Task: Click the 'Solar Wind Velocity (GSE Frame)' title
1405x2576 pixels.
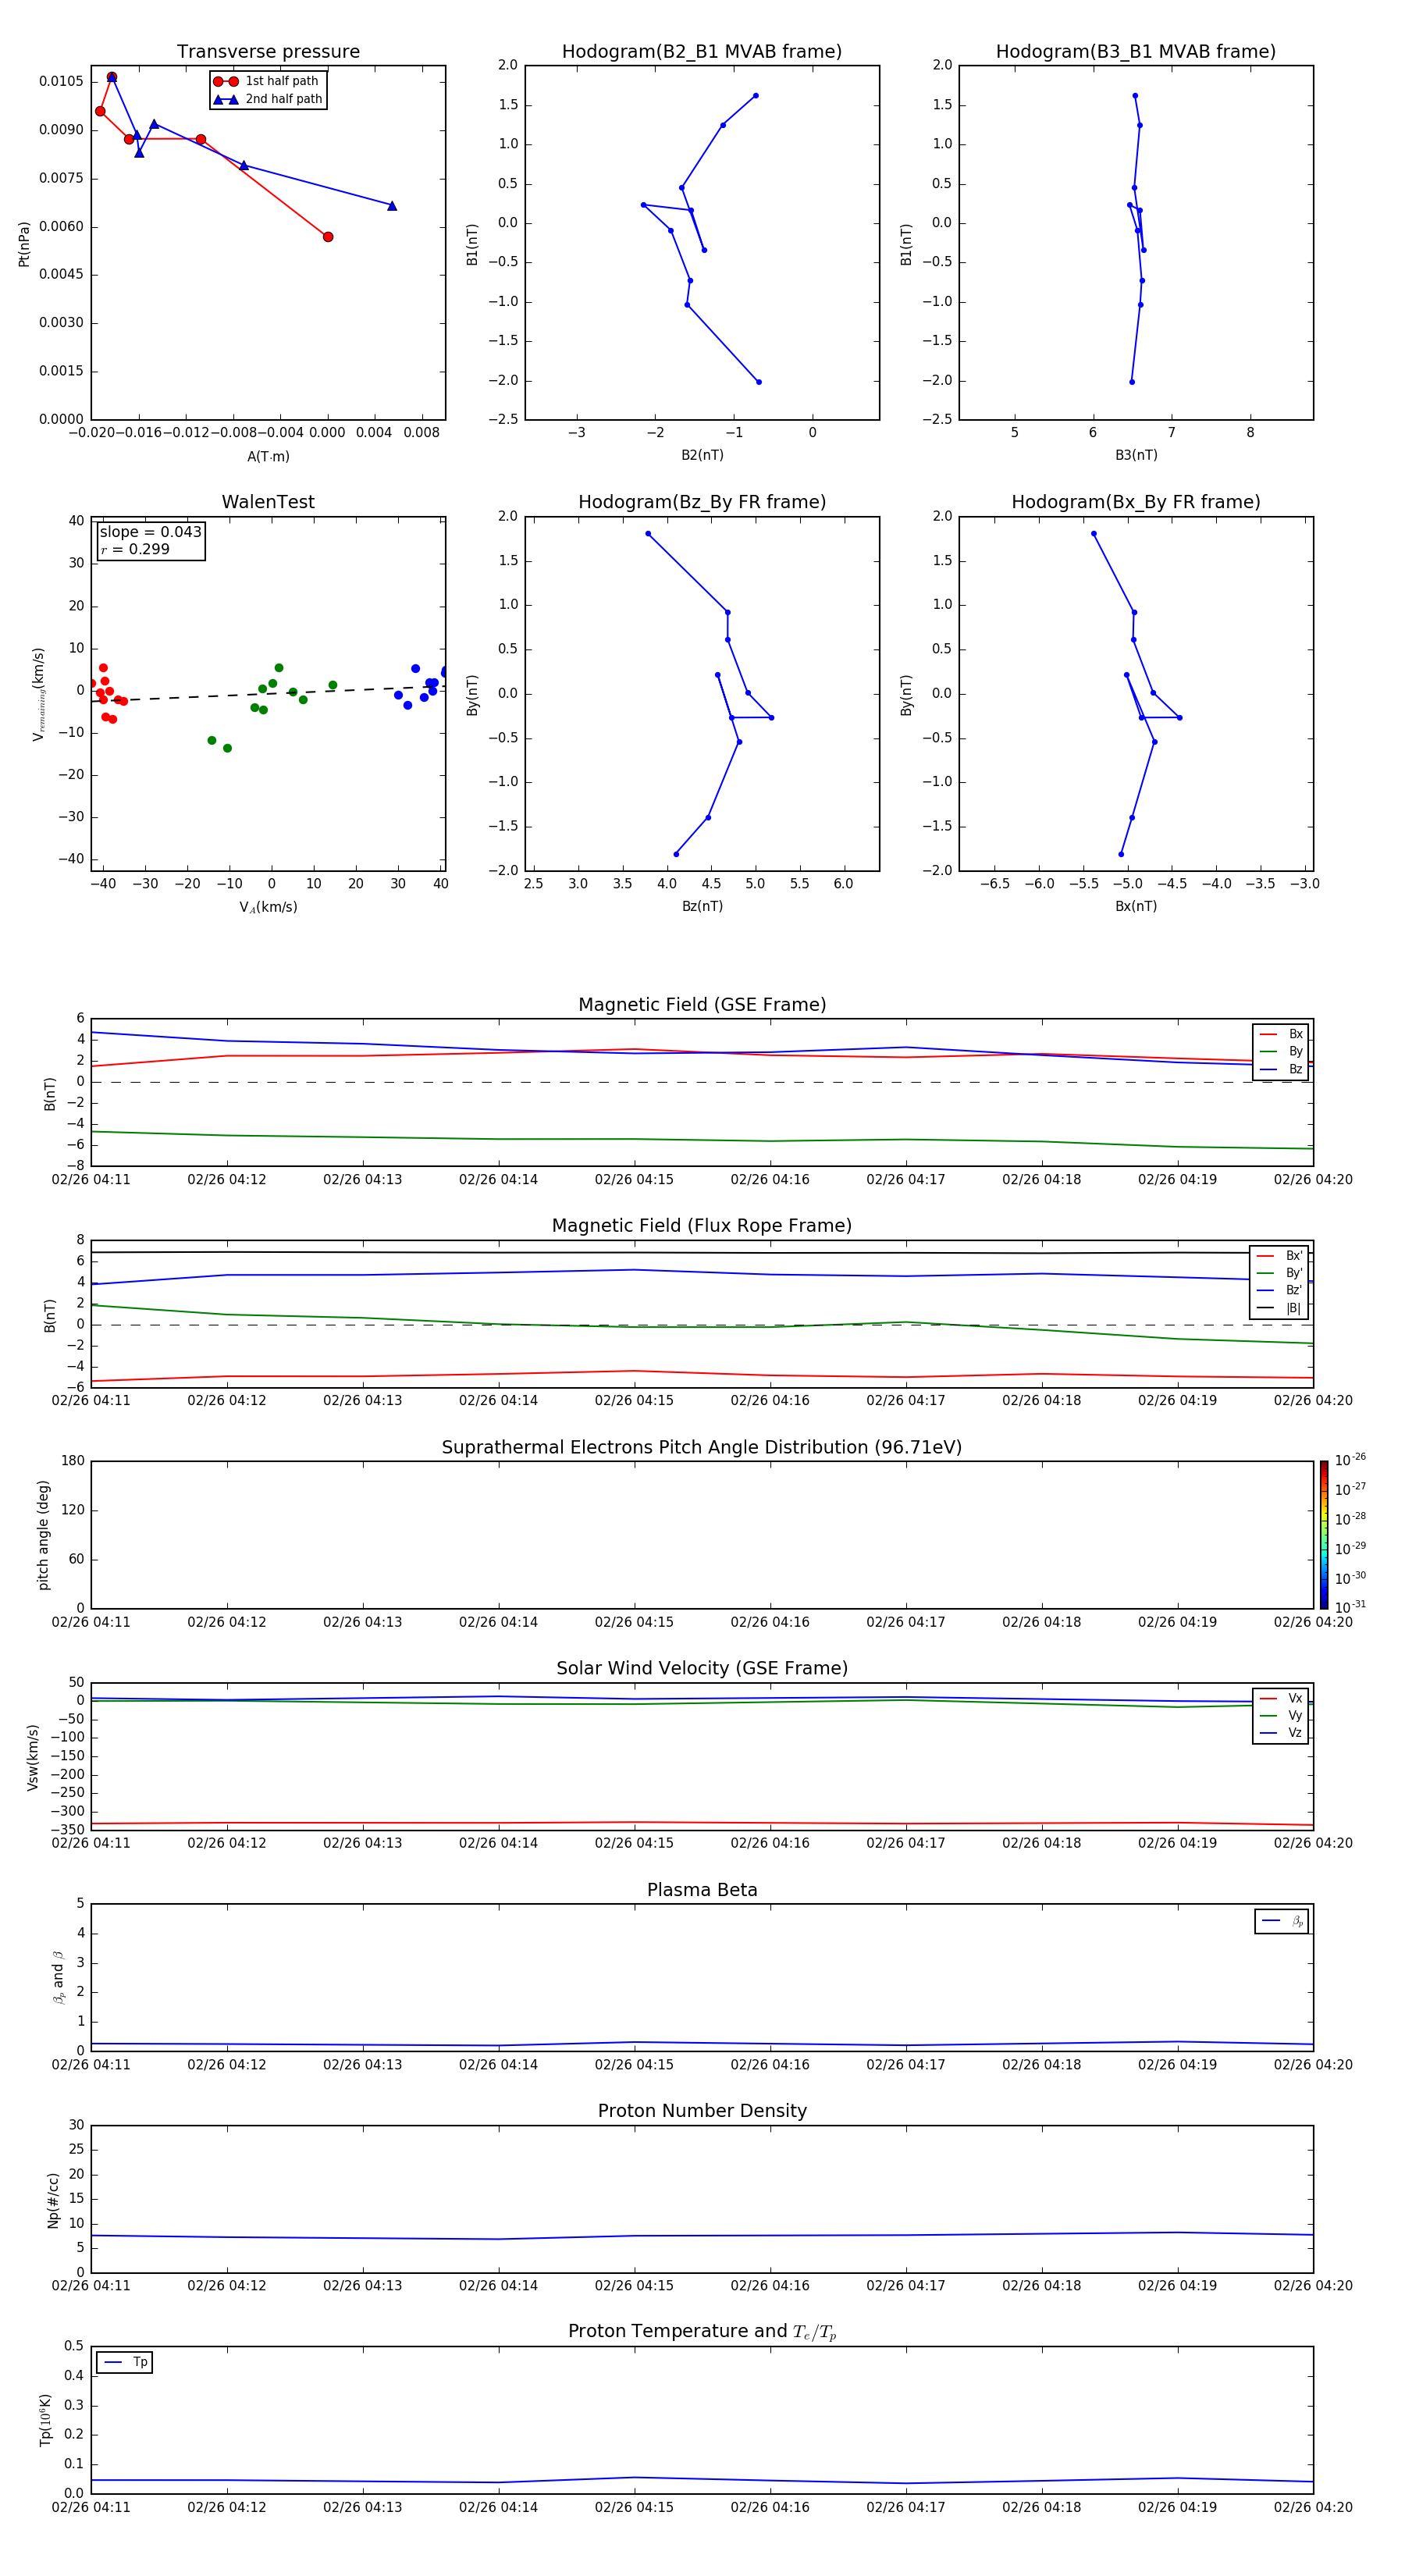Action: click(x=702, y=1668)
